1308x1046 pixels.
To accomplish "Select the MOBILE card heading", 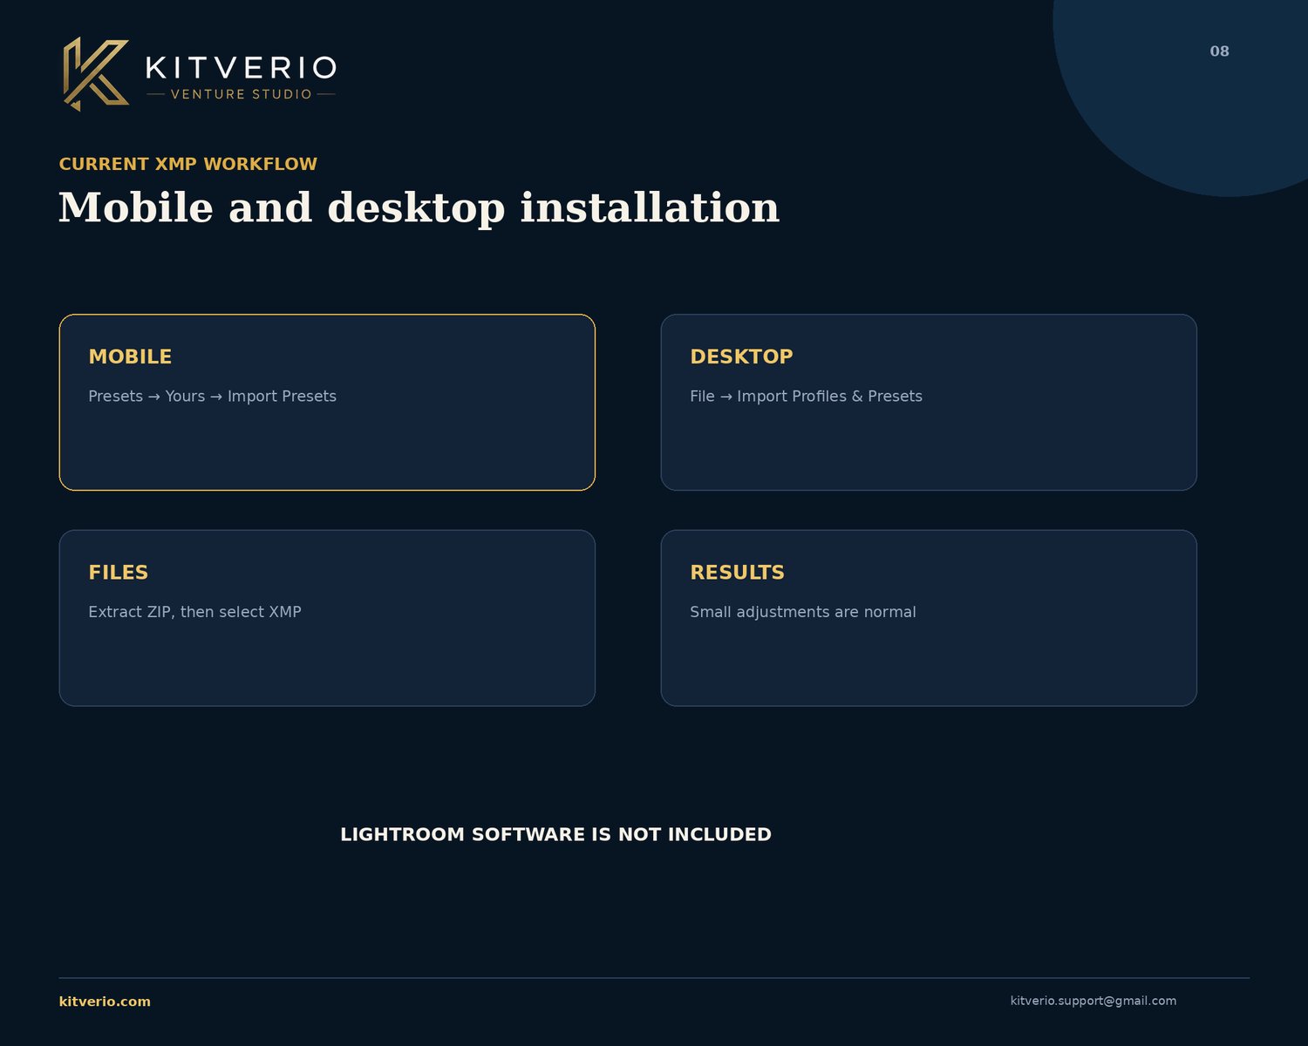I will point(130,357).
